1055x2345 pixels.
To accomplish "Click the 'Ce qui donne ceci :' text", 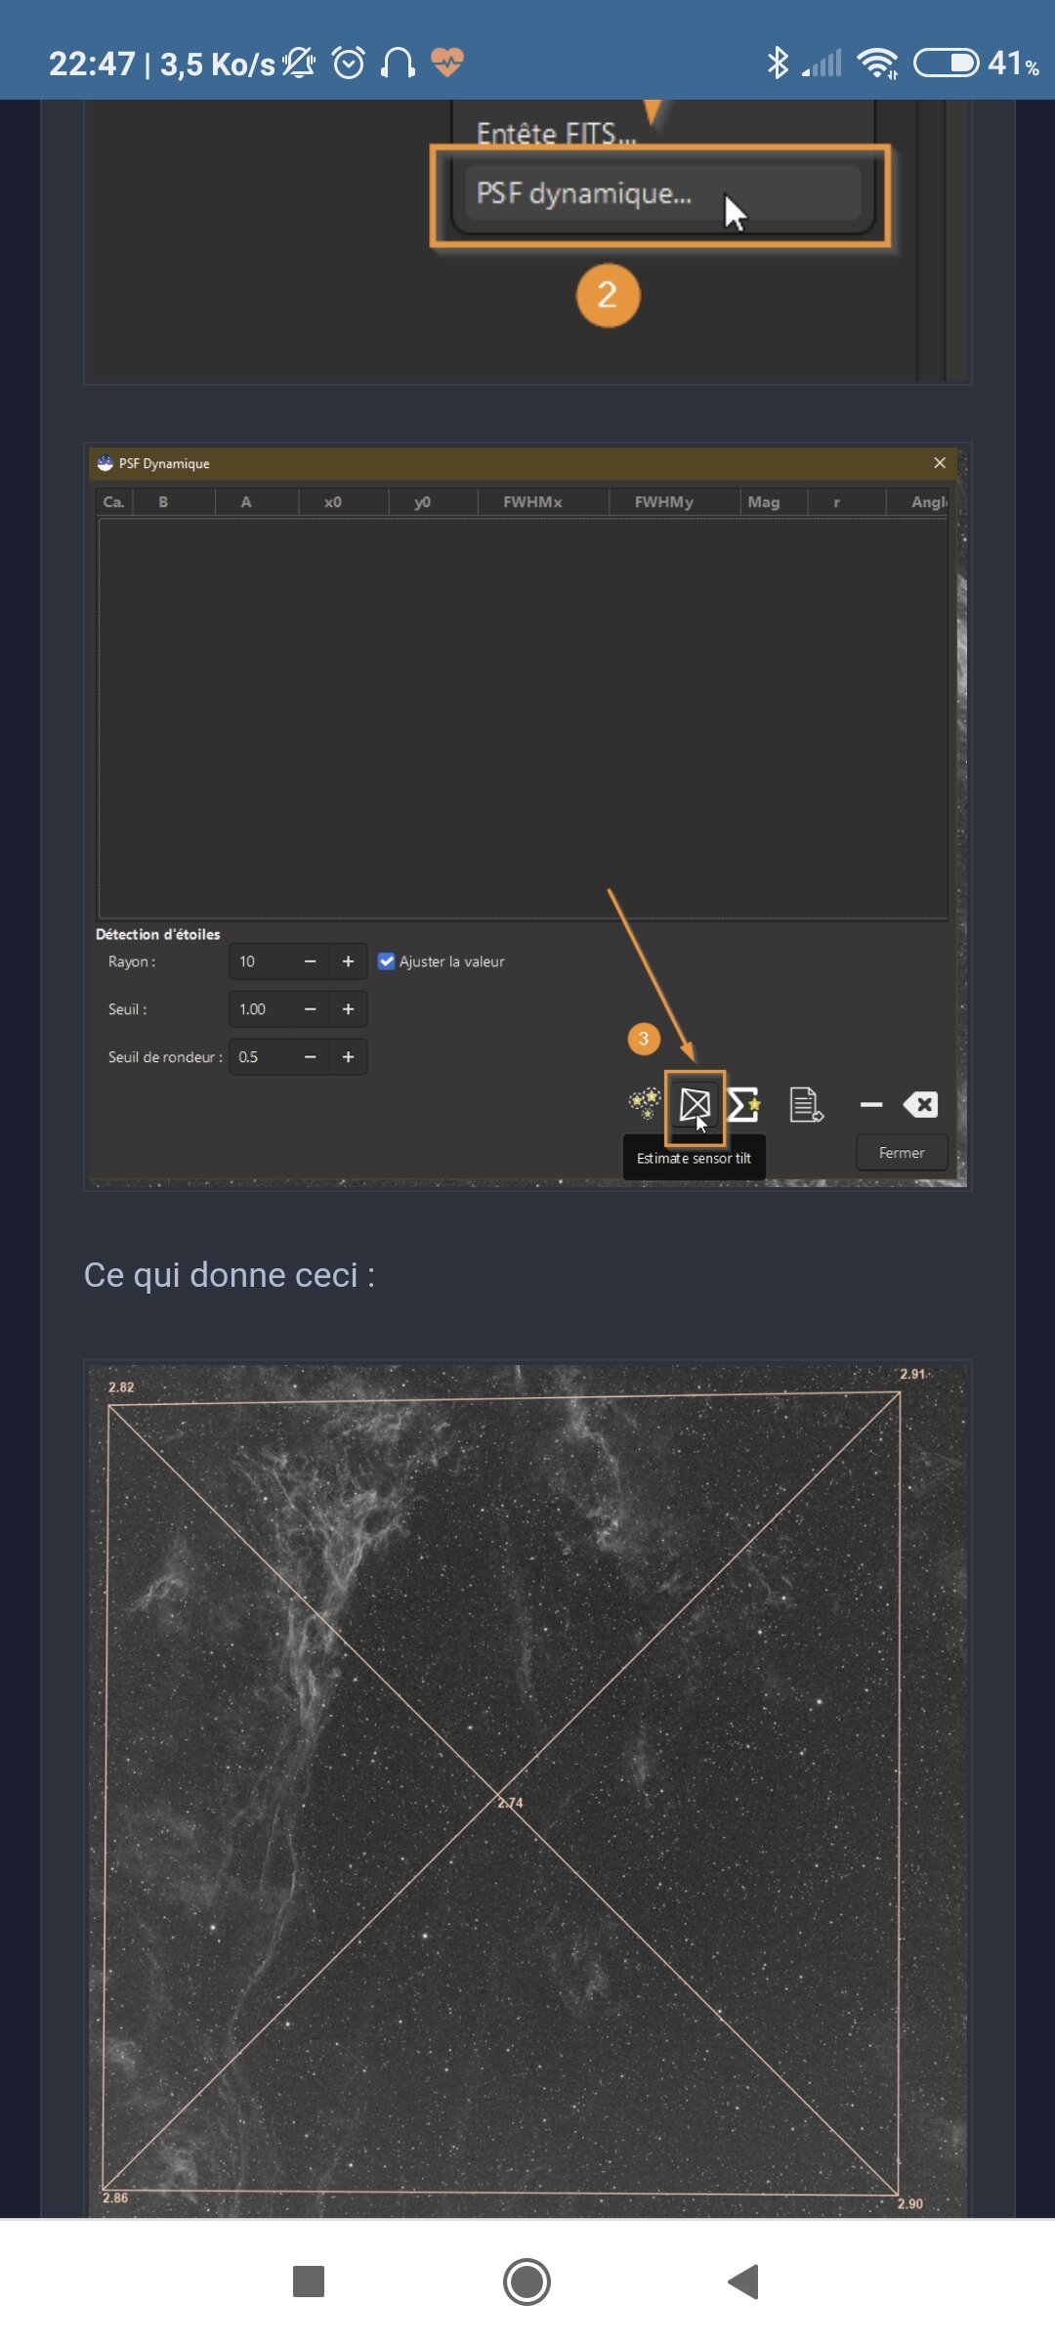I will pos(230,1275).
